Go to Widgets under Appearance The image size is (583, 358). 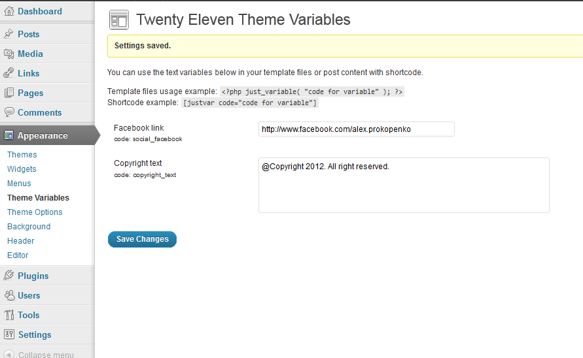click(x=22, y=169)
